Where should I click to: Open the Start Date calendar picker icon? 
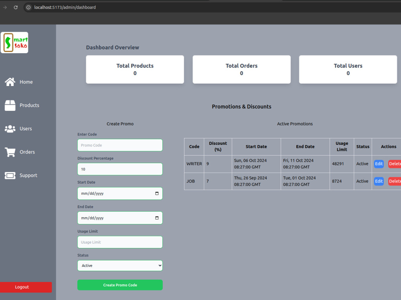[157, 193]
